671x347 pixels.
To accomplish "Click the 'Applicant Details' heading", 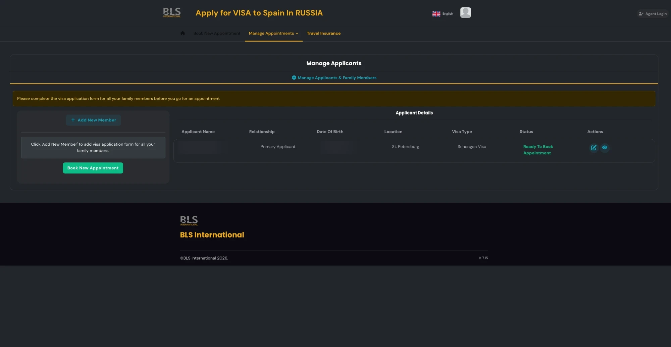I will coord(414,113).
